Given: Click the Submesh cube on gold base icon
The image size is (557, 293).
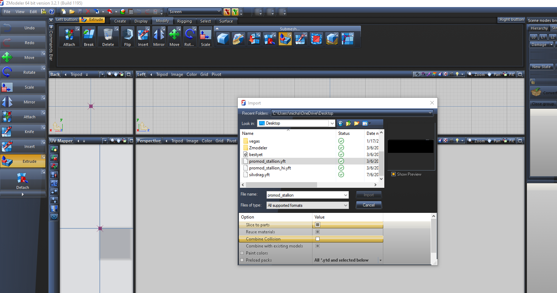Looking at the screenshot, I should 332,39.
